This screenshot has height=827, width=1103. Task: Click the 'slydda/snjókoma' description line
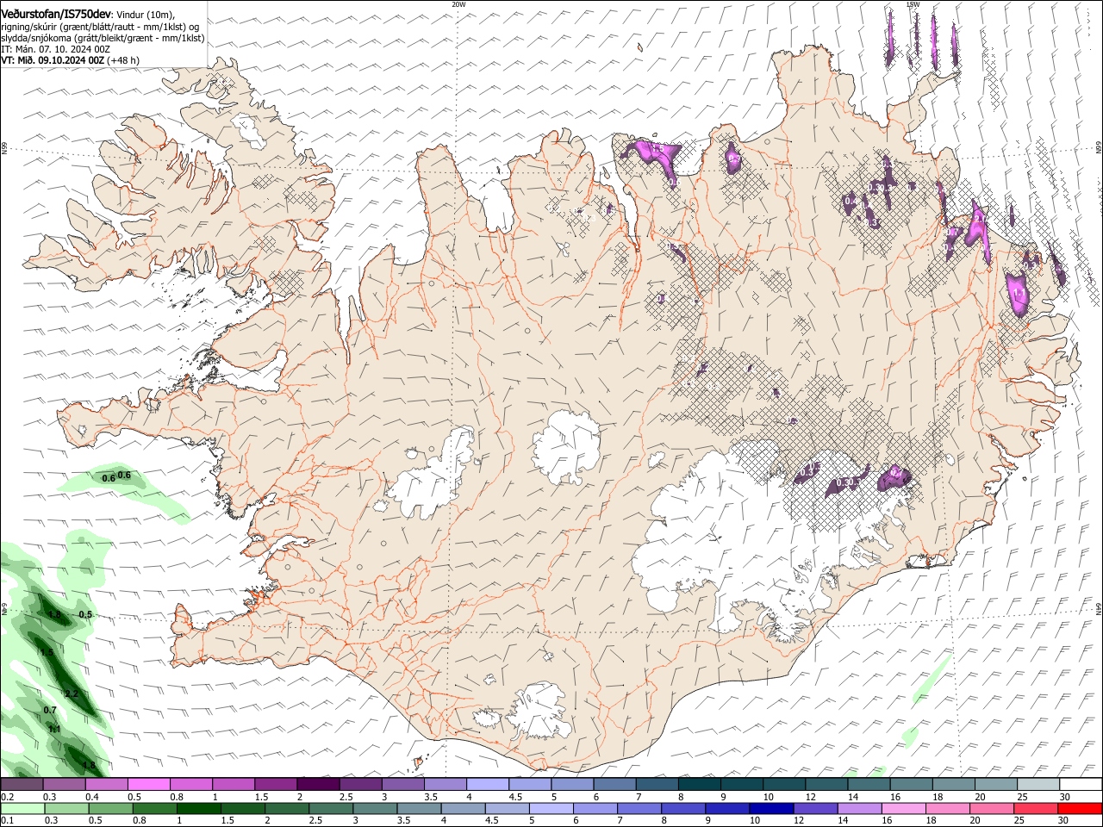click(x=103, y=38)
